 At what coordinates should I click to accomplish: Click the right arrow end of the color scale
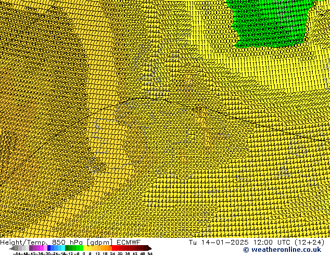[x=150, y=248]
